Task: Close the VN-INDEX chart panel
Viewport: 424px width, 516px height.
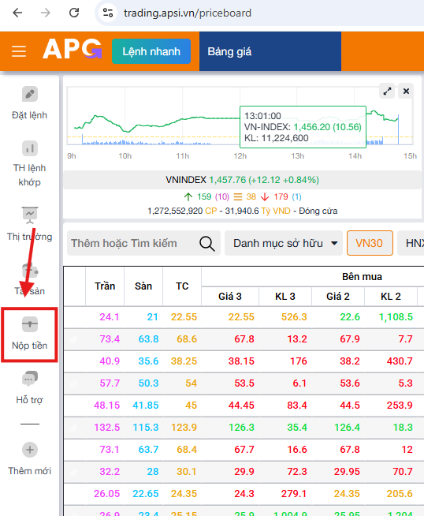Action: tap(406, 92)
